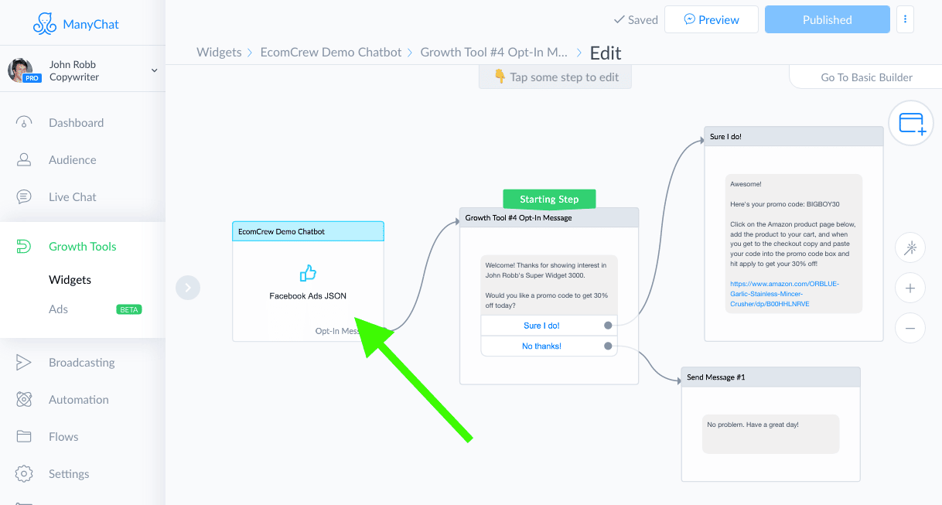Click EcomCrew Demo Chatbot breadcrumb

(x=331, y=53)
